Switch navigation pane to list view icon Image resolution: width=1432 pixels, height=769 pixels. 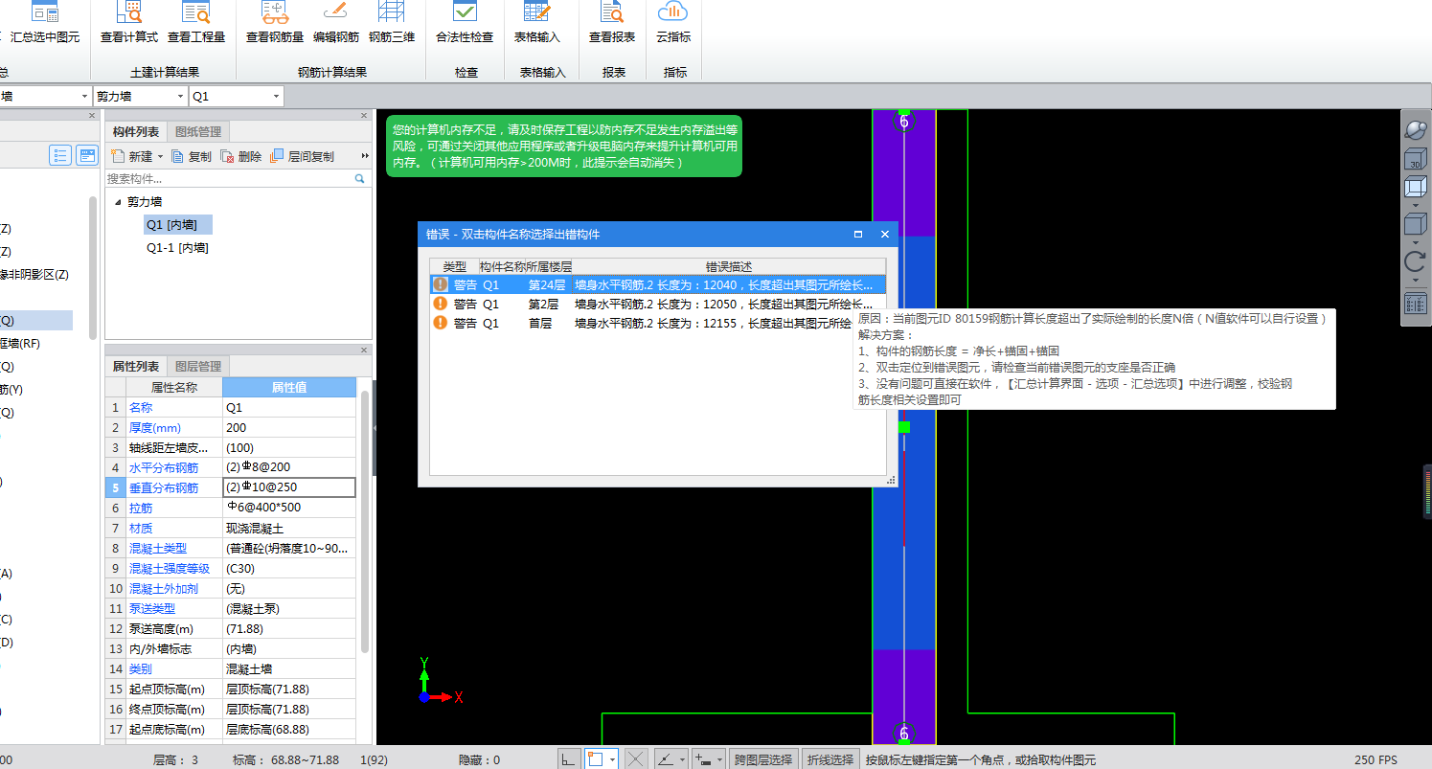[x=60, y=155]
